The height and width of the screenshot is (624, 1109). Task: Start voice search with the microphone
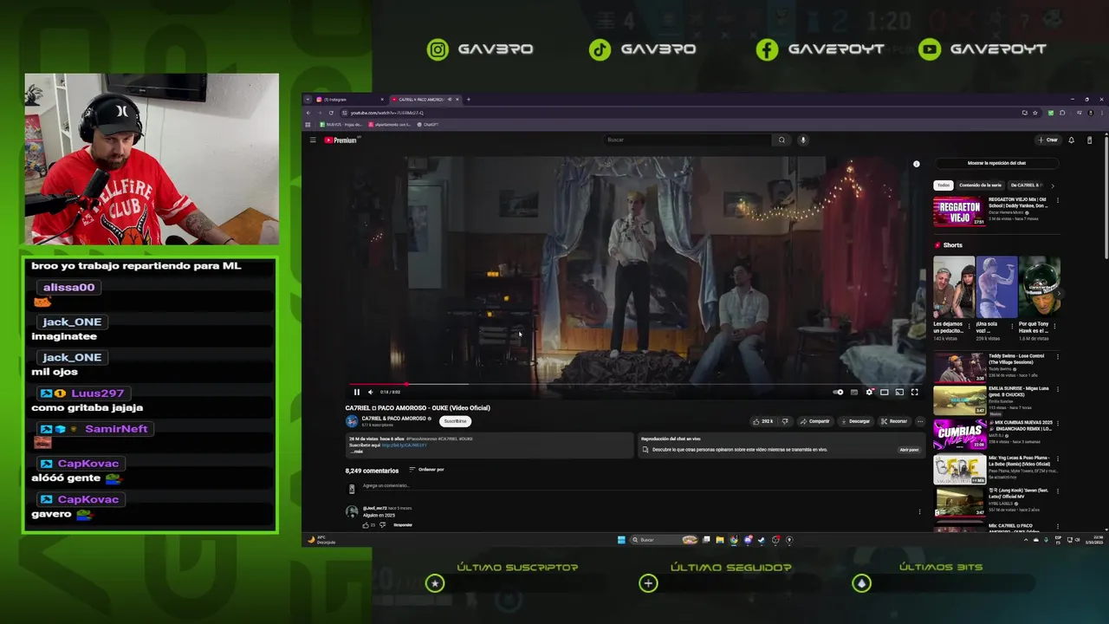point(803,140)
